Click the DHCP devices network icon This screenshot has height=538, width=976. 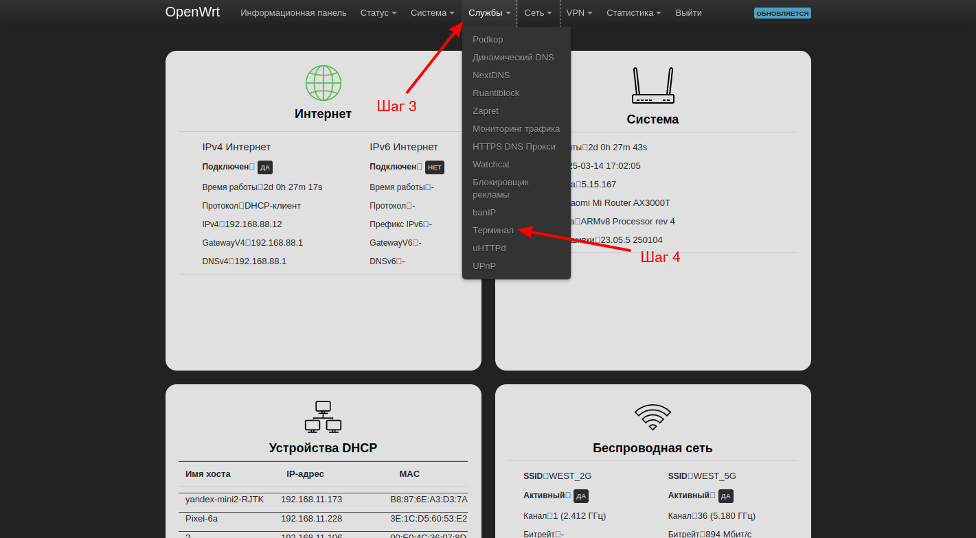tap(323, 417)
